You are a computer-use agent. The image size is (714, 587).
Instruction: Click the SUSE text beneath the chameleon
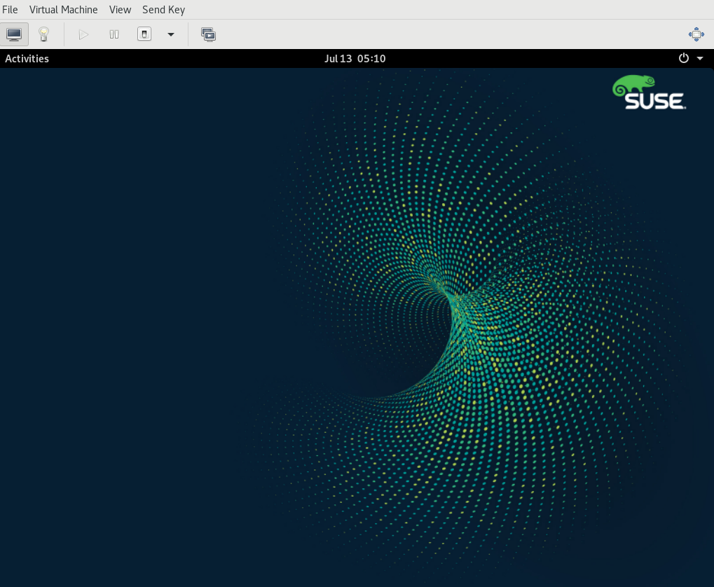[654, 102]
